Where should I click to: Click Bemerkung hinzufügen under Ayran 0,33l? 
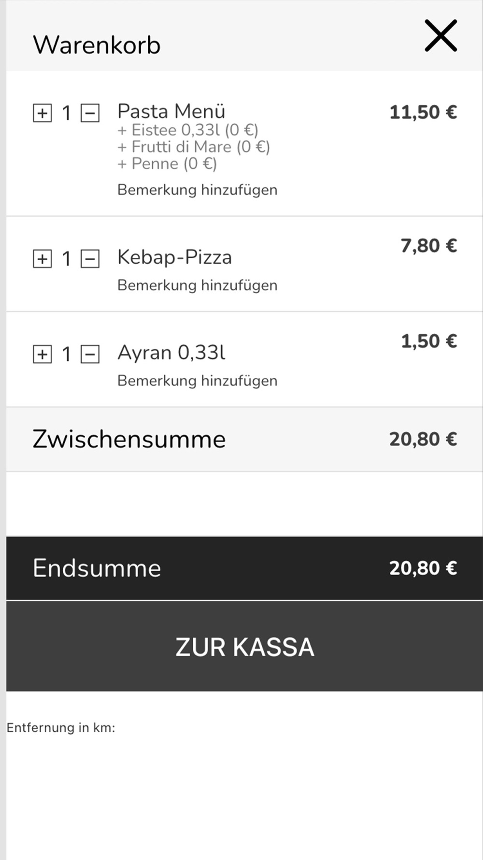click(x=198, y=381)
